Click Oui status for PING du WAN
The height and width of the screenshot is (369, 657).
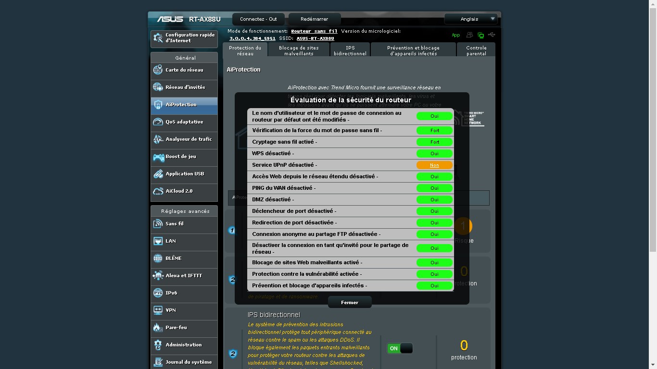(434, 188)
